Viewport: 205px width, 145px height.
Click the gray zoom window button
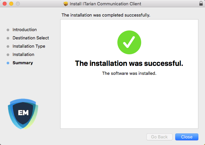(x=18, y=4)
